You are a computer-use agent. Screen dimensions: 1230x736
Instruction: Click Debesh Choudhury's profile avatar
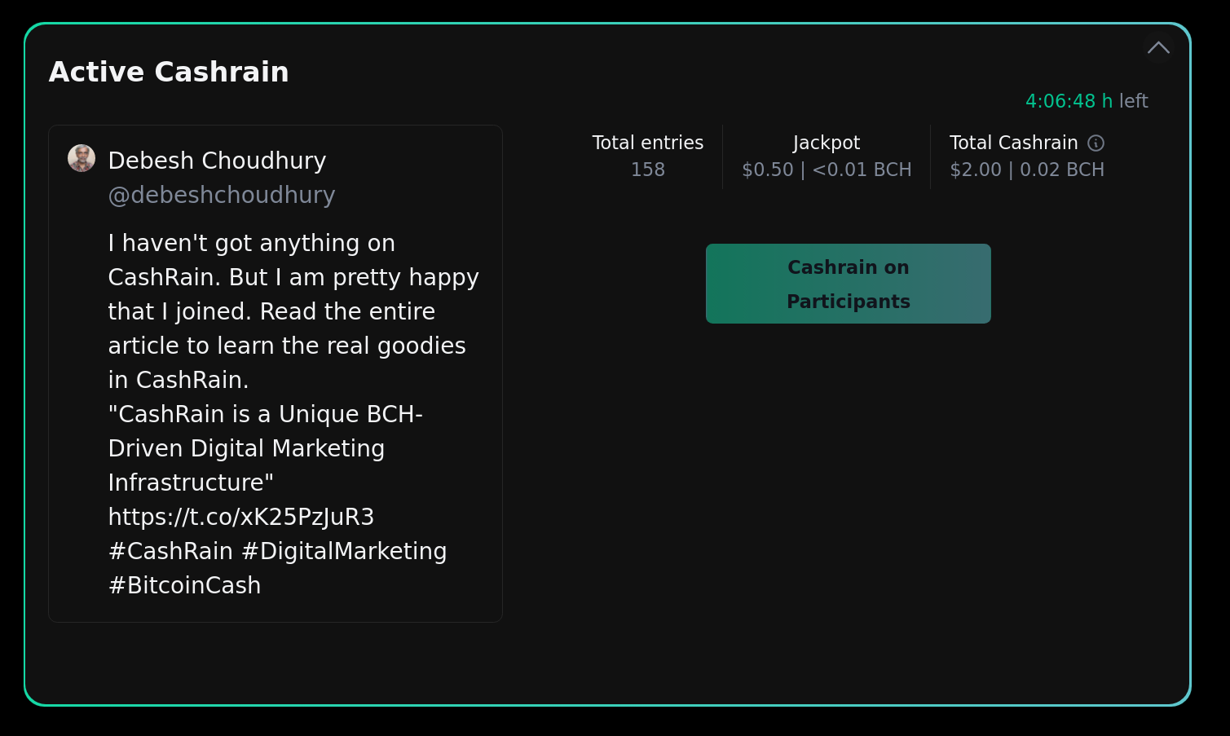coord(82,158)
